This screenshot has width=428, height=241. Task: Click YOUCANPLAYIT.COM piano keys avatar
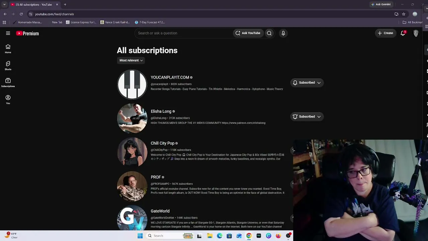(132, 84)
